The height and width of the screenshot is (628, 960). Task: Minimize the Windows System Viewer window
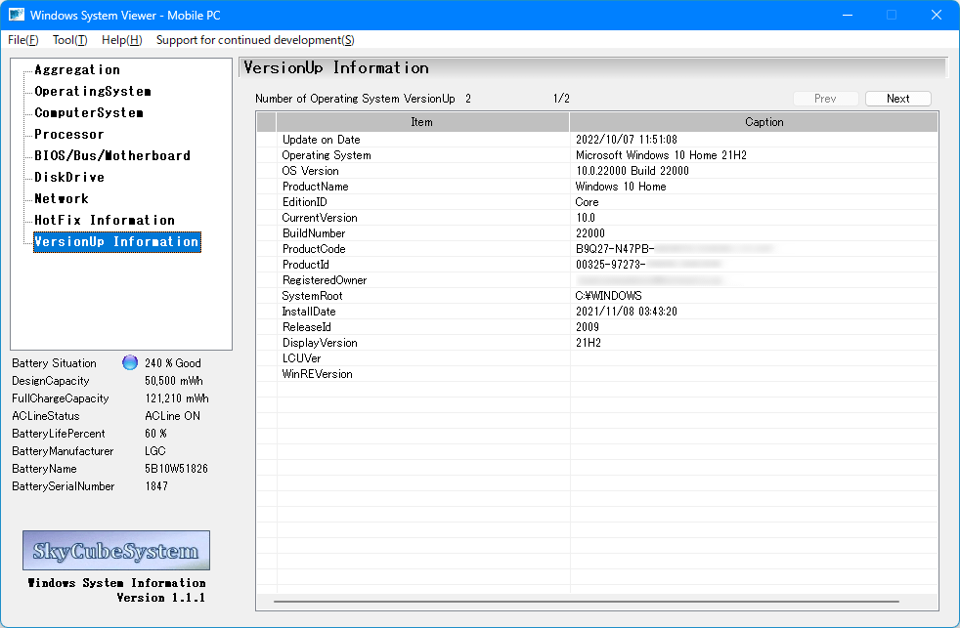pos(848,15)
